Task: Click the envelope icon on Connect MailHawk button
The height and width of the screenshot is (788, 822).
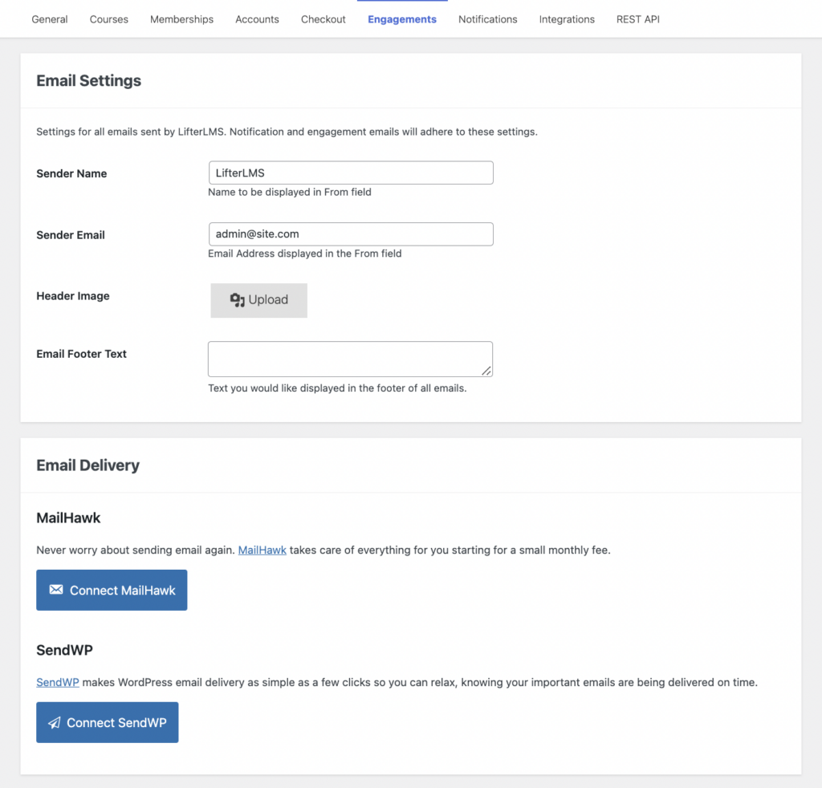Action: 55,589
